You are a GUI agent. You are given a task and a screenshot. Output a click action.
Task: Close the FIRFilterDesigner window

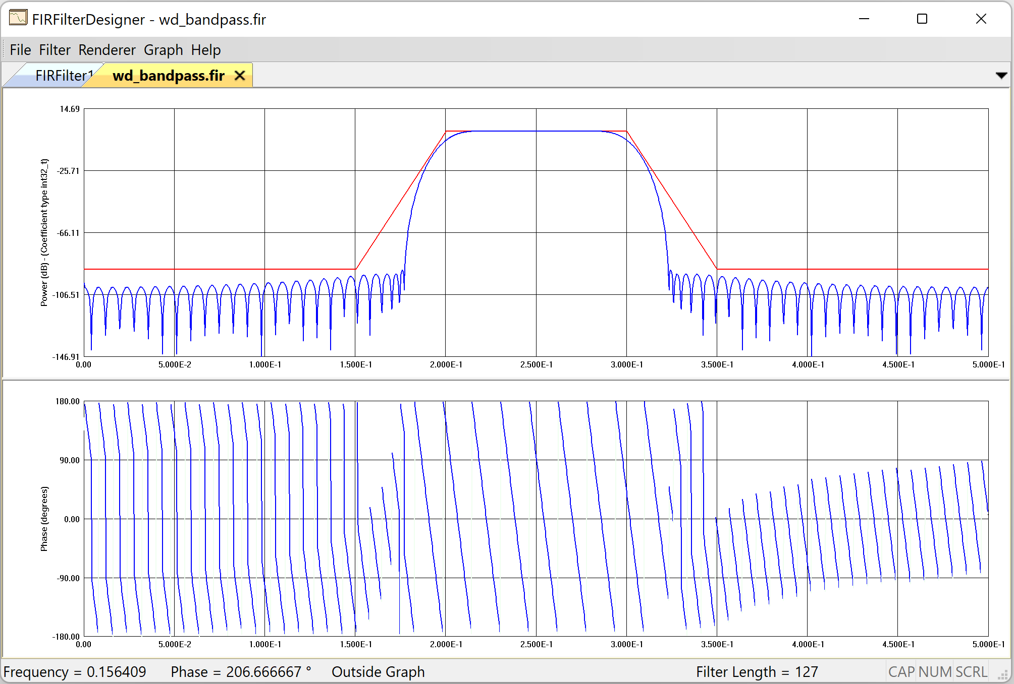[981, 19]
